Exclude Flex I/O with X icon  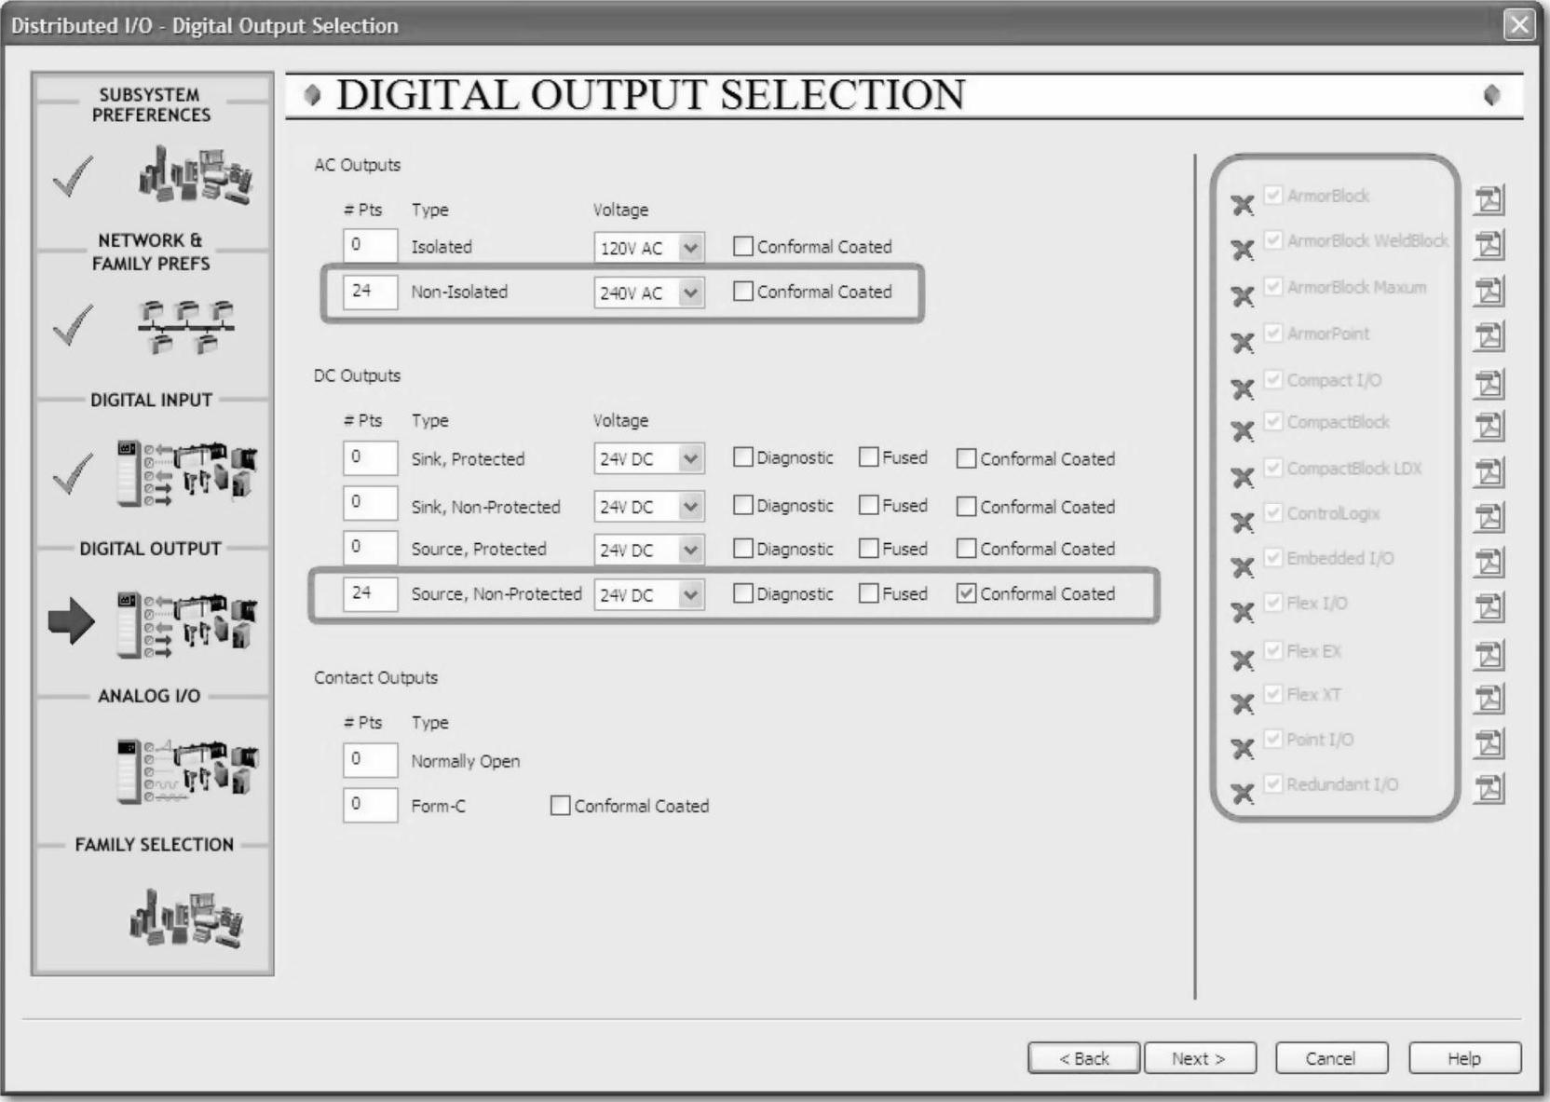1243,612
